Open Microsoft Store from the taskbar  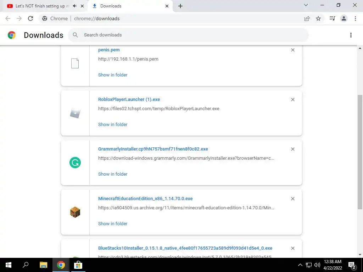tap(78, 265)
